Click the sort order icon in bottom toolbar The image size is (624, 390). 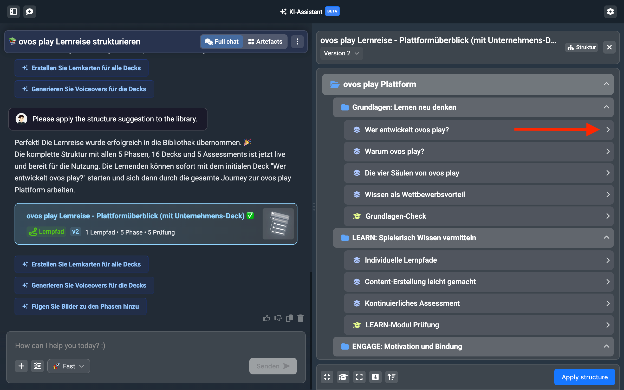pyautogui.click(x=391, y=377)
